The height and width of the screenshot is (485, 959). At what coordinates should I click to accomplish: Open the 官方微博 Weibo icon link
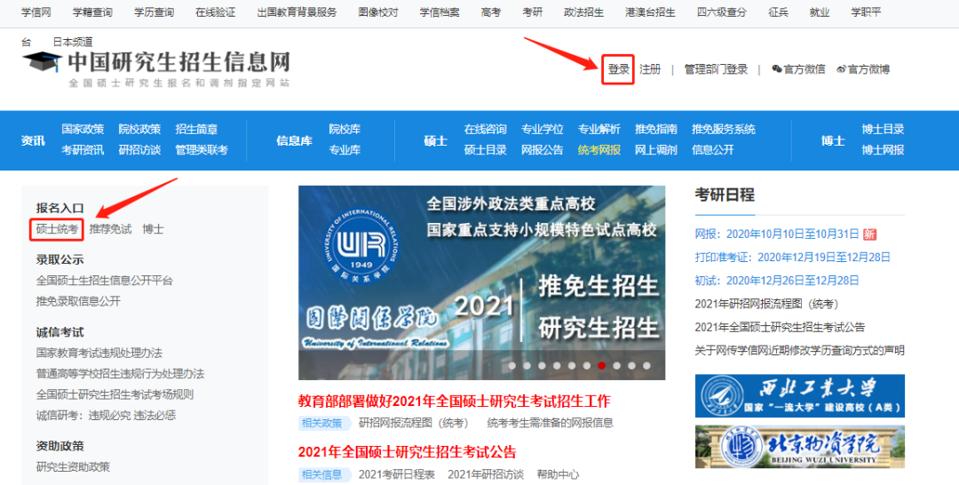pos(842,69)
